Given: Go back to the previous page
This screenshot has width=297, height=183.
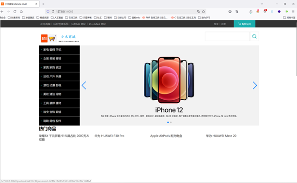Looking at the screenshot, I should coord(2,12).
